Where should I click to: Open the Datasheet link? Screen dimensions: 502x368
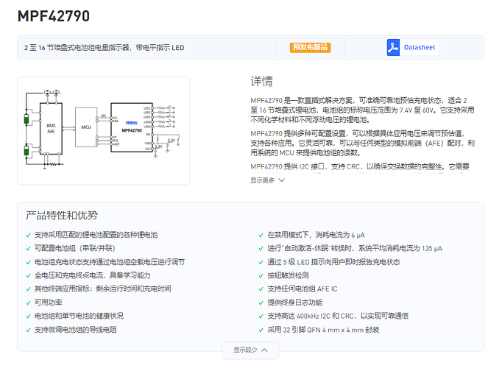(419, 48)
